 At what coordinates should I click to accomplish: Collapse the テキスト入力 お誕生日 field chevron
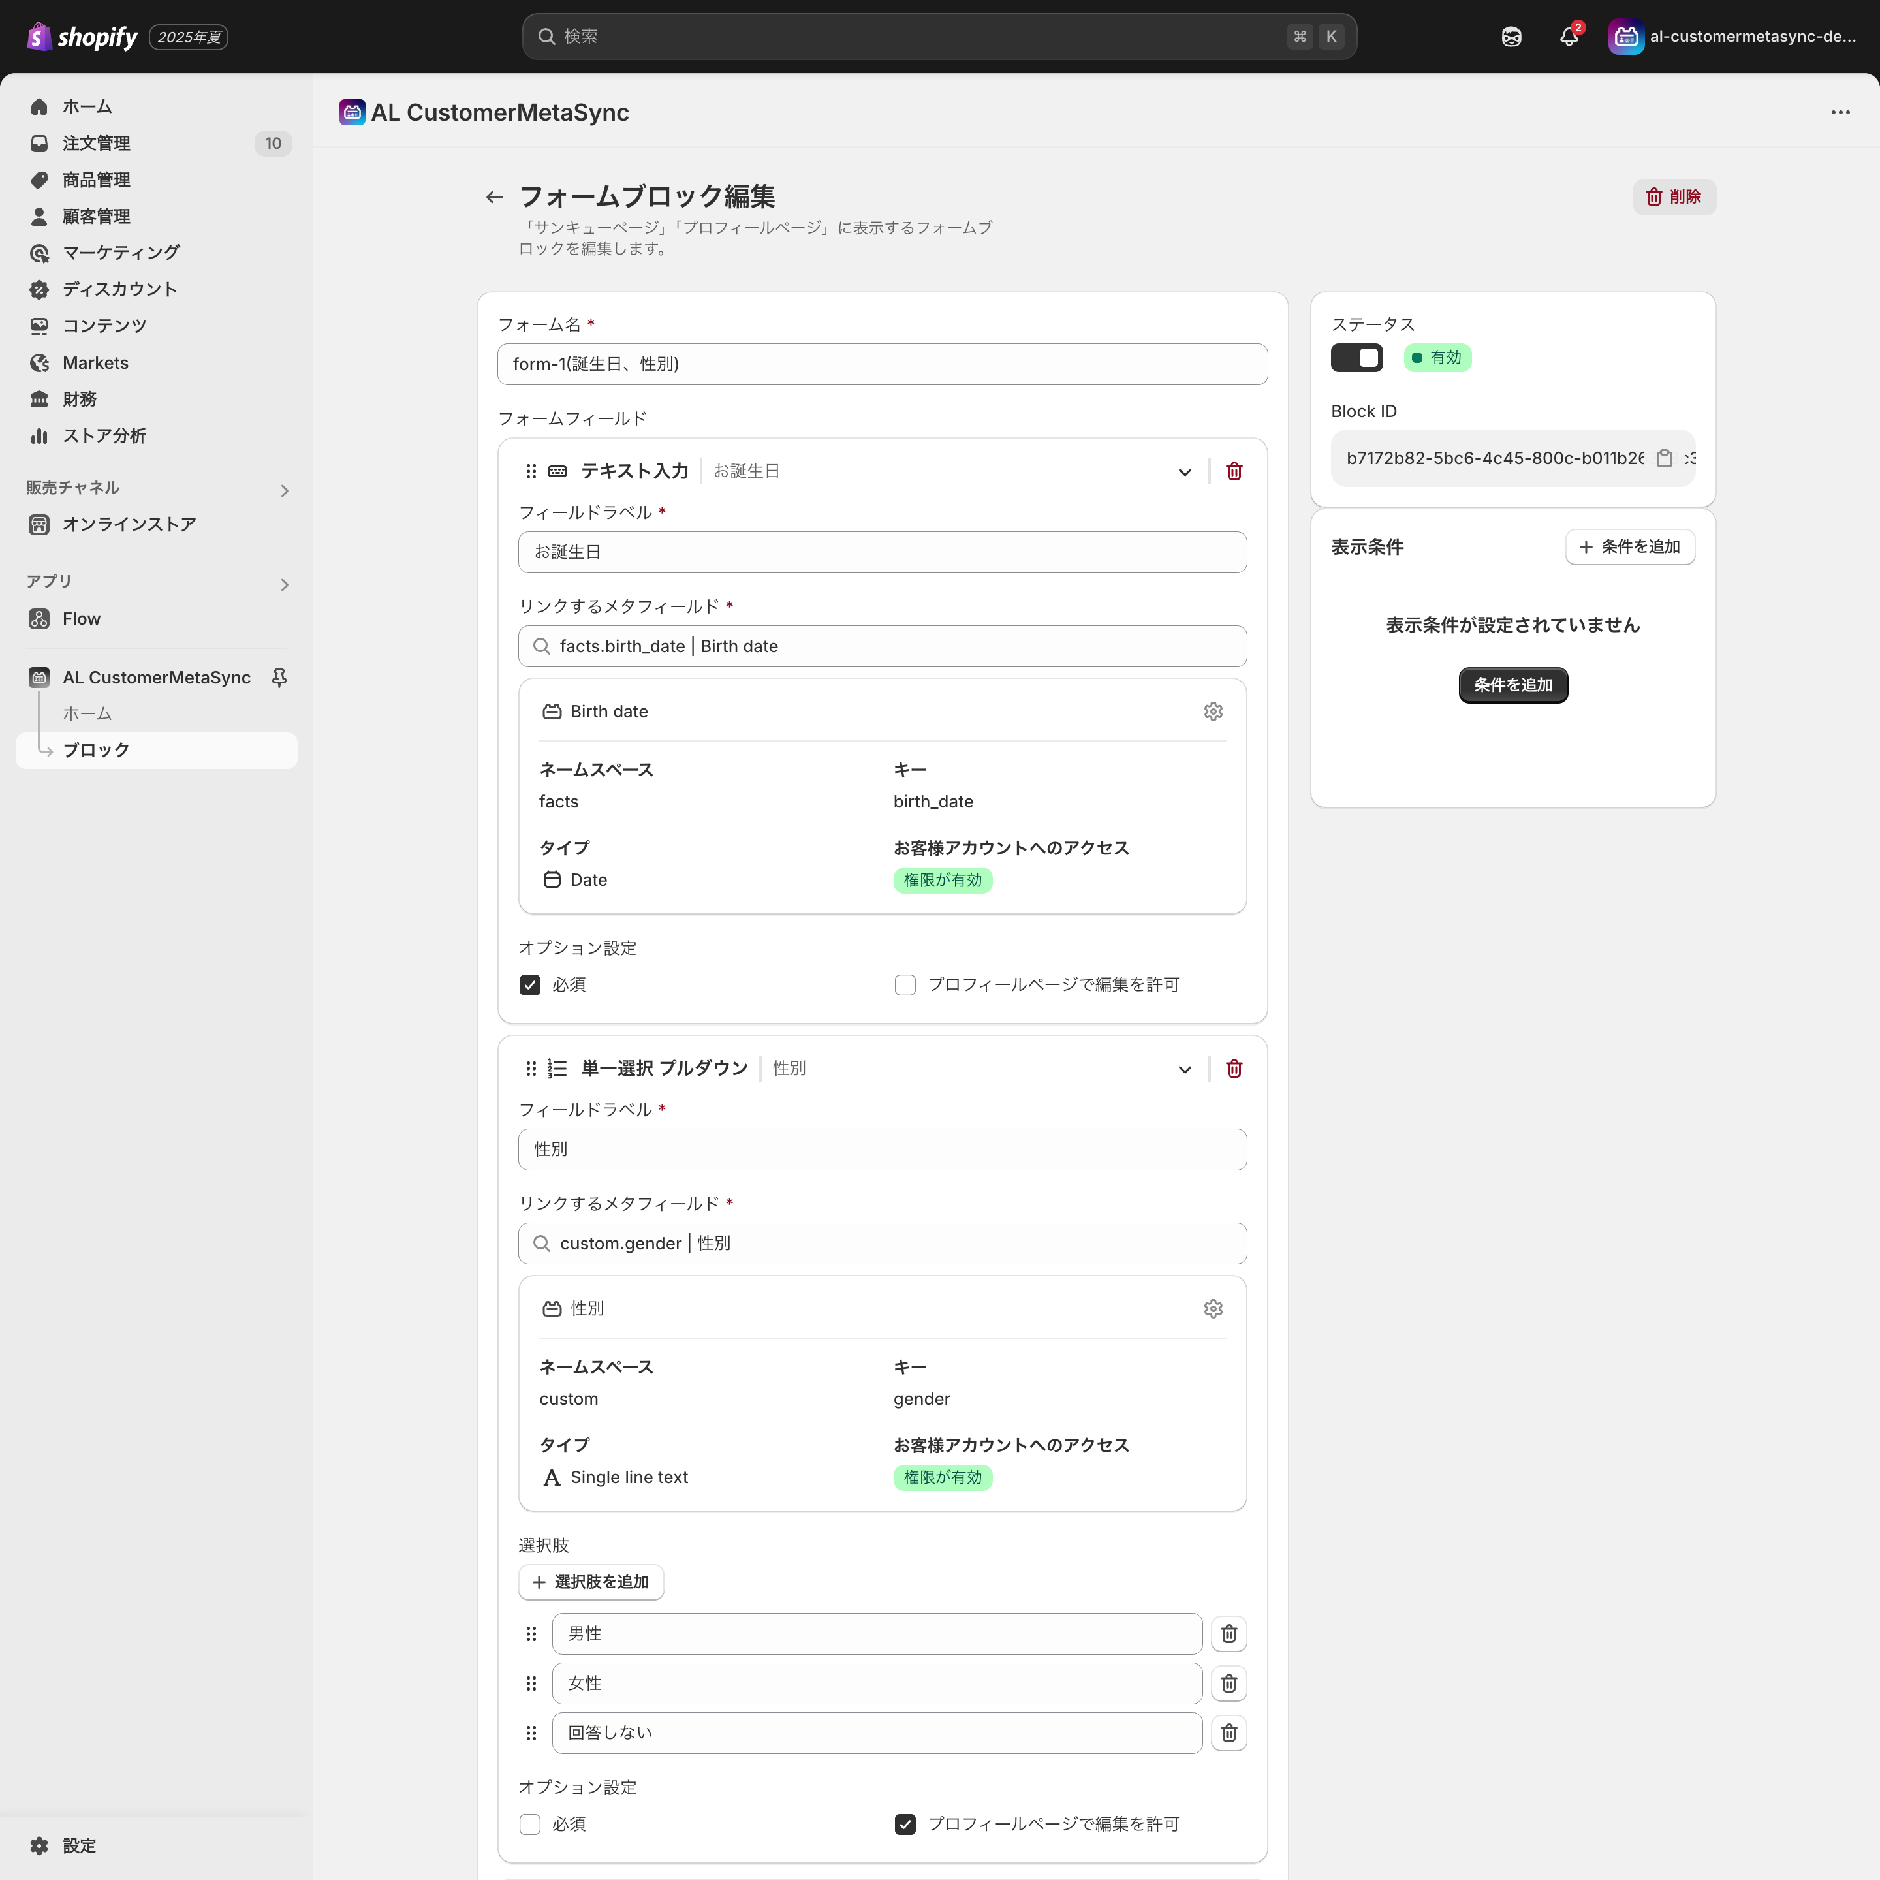coord(1184,472)
